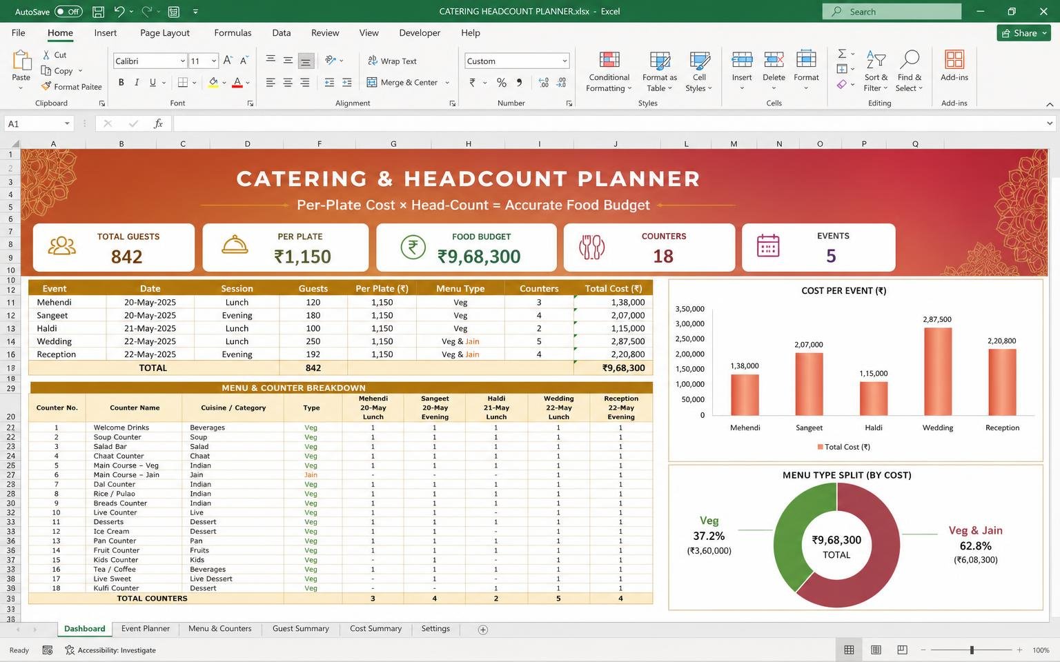Switch to the Cost Summary sheet tab
Image resolution: width=1060 pixels, height=662 pixels.
tap(375, 629)
